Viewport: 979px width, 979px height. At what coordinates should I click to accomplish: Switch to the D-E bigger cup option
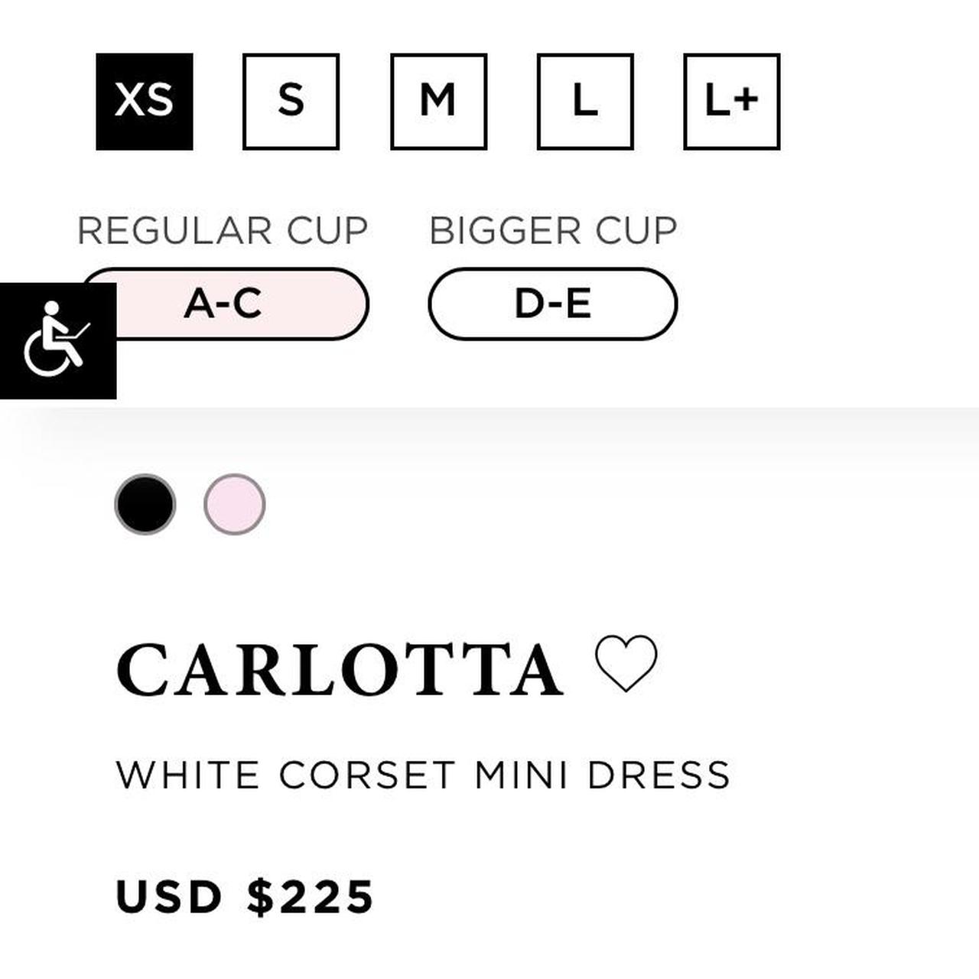pyautogui.click(x=552, y=304)
